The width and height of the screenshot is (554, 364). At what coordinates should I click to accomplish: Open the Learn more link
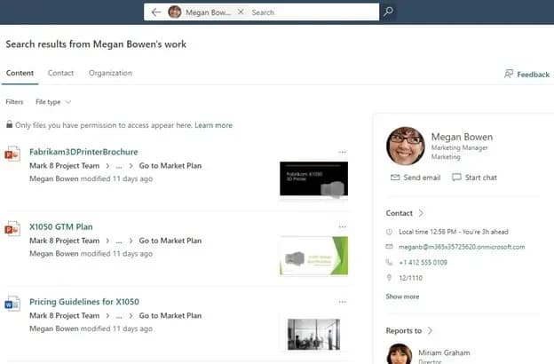pyautogui.click(x=213, y=125)
